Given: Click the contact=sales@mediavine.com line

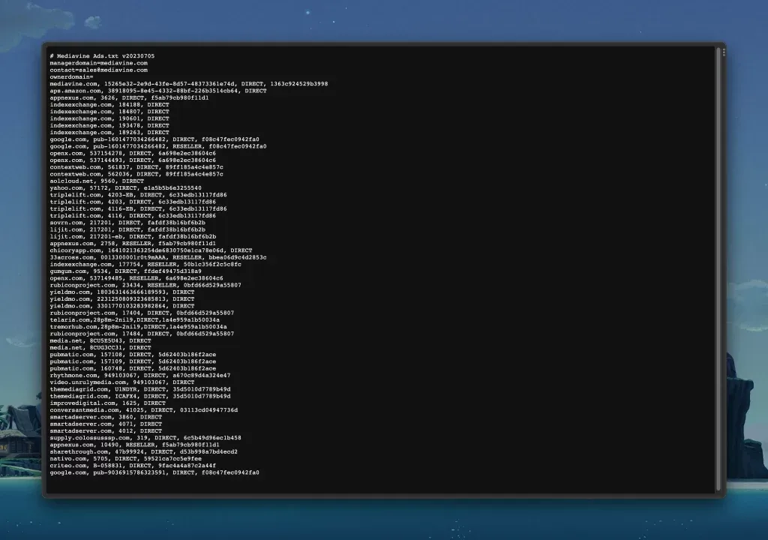Looking at the screenshot, I should click(x=98, y=70).
